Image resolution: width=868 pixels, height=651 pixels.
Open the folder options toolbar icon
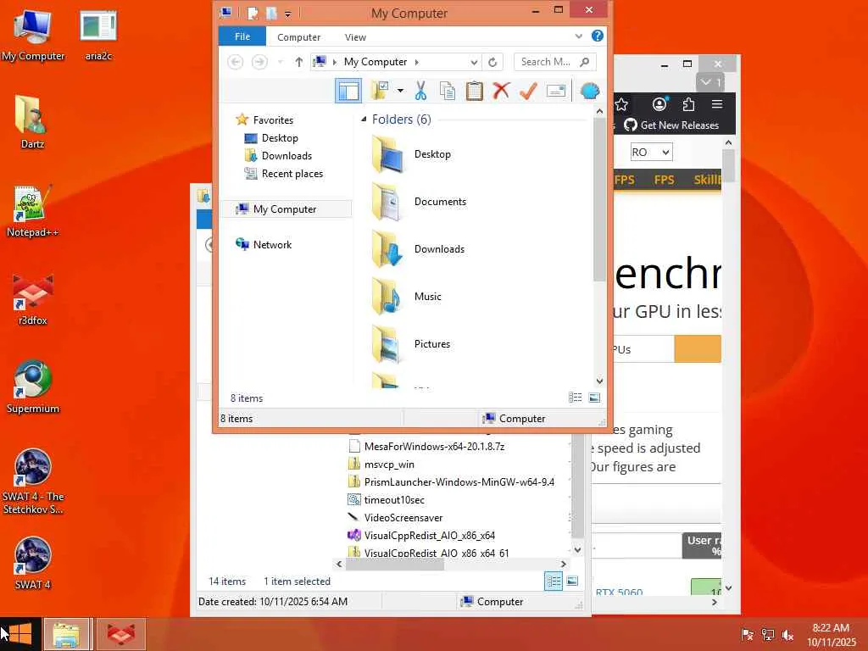click(x=381, y=91)
